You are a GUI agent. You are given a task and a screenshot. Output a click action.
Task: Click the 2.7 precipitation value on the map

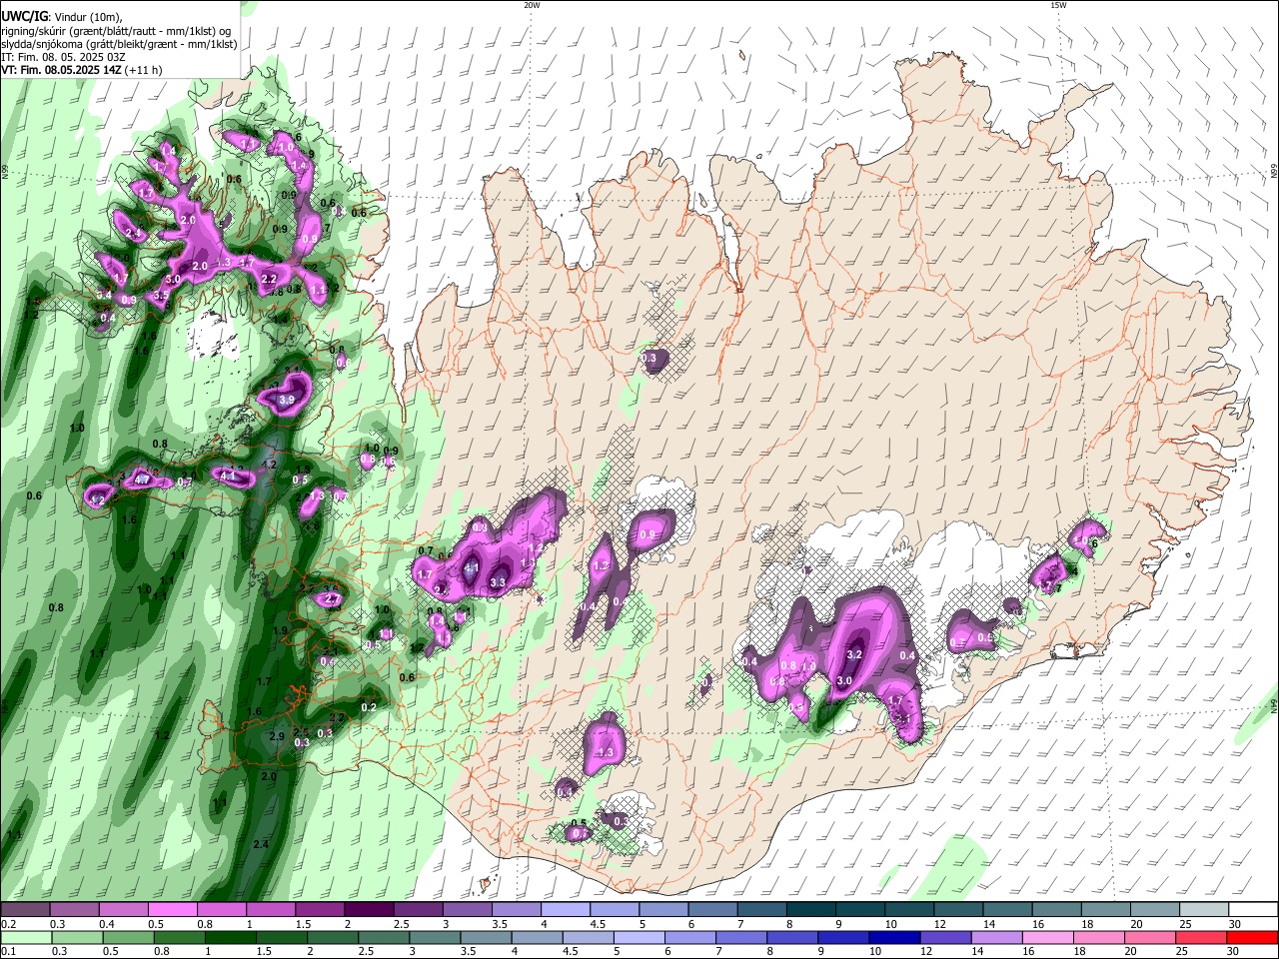point(334,599)
